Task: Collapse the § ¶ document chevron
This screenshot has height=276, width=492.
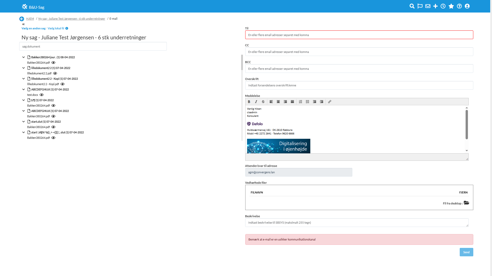Action: click(x=24, y=100)
